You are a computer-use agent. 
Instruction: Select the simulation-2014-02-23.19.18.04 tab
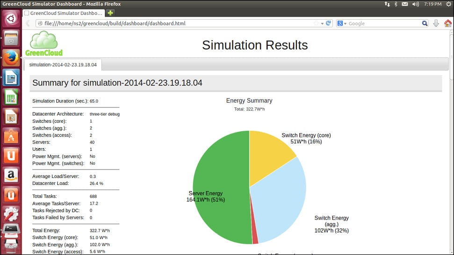[63, 64]
